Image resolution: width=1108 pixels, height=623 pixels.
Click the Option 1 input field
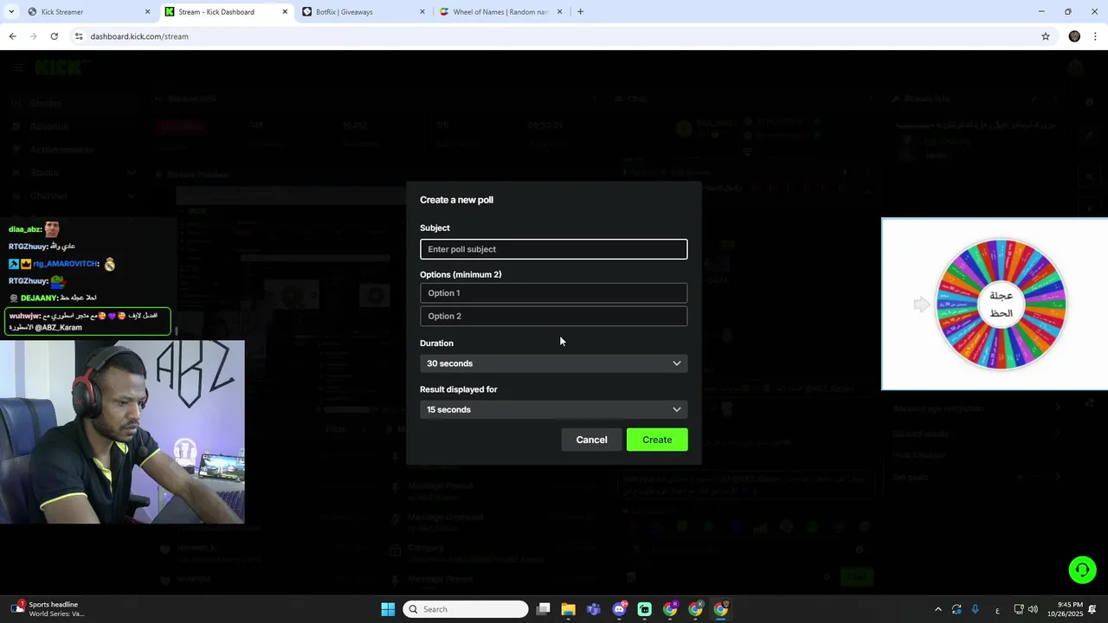pos(554,293)
